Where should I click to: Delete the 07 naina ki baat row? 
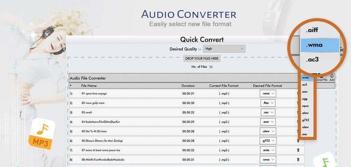point(298,150)
